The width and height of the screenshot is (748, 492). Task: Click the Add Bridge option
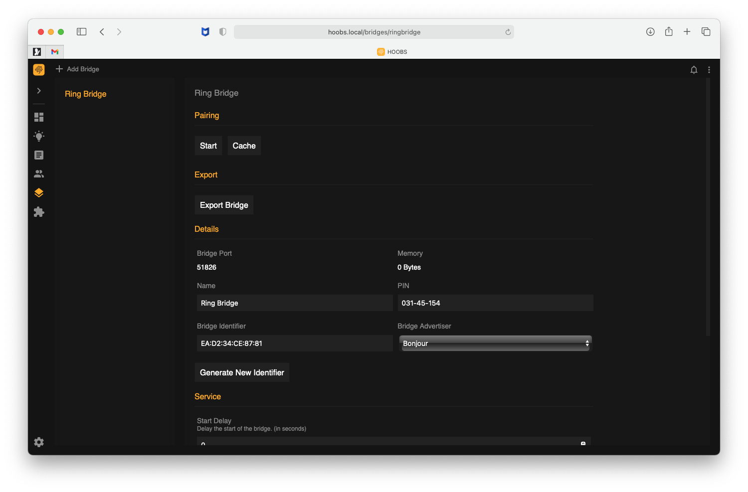click(78, 69)
